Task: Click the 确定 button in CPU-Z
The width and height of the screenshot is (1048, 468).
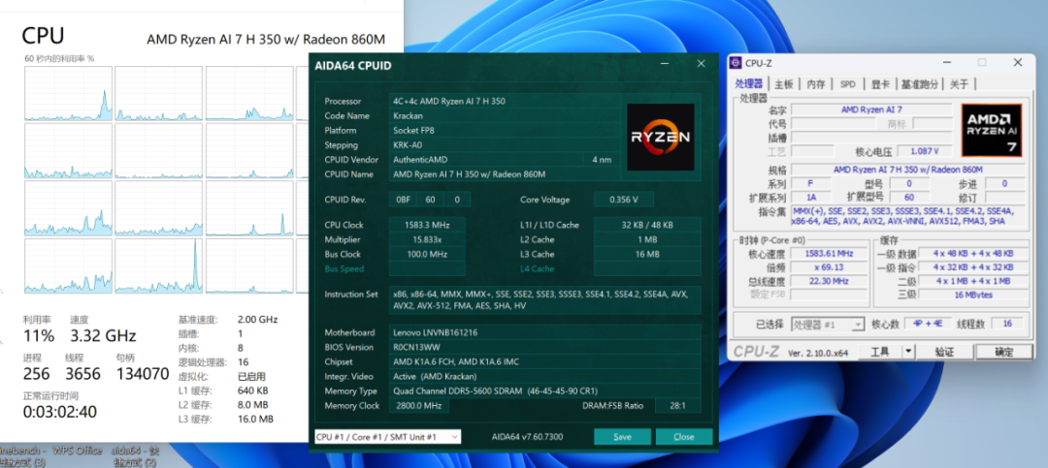Action: [1004, 351]
